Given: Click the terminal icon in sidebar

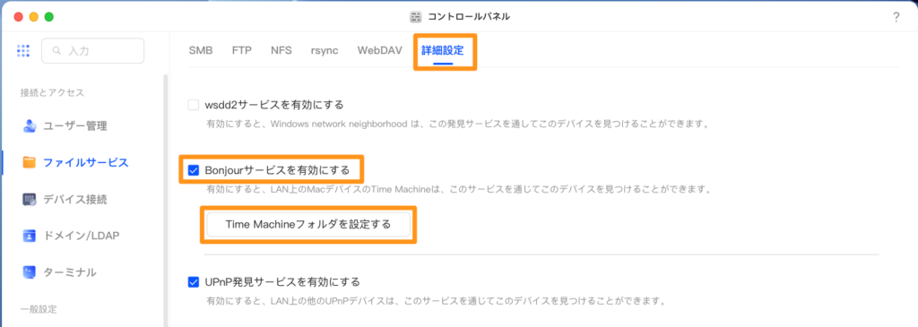Looking at the screenshot, I should 30,272.
